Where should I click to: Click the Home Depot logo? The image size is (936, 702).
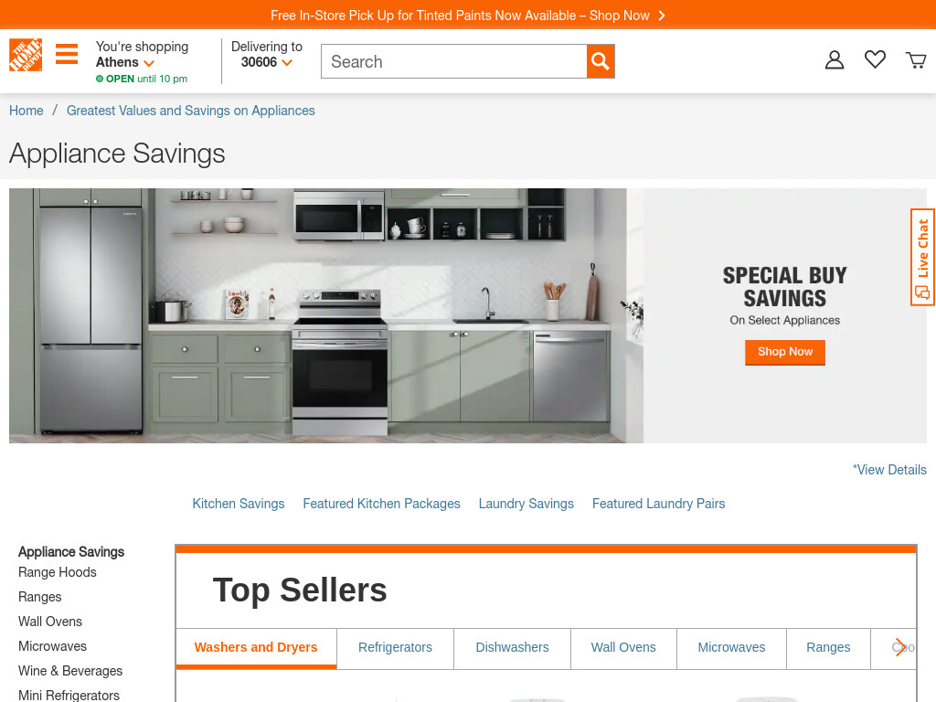tap(26, 55)
